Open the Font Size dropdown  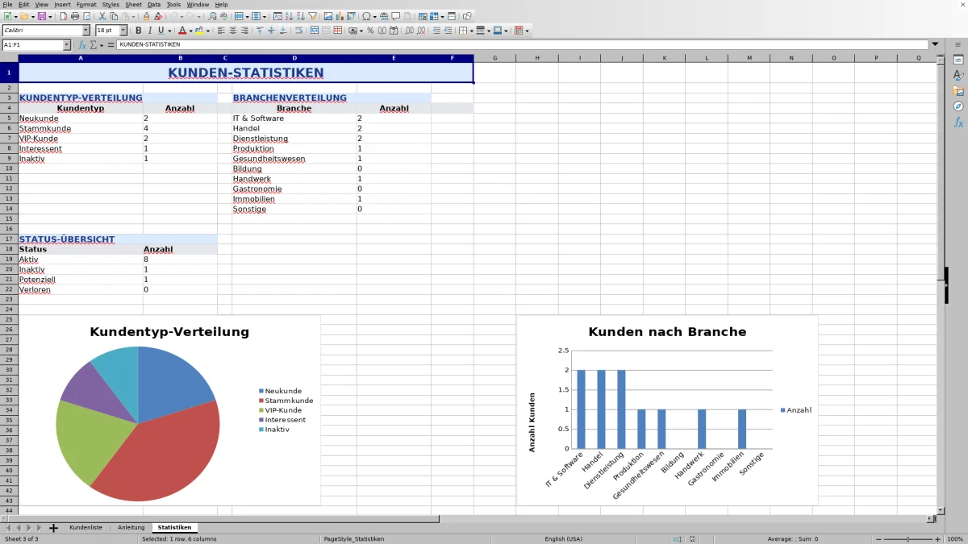123,31
